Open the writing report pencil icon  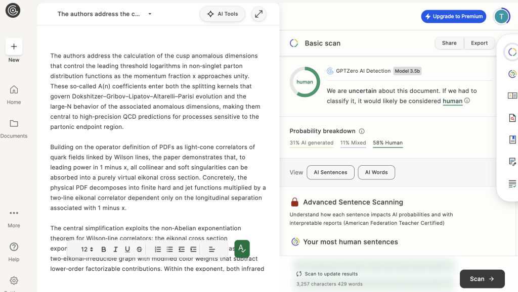tap(512, 162)
